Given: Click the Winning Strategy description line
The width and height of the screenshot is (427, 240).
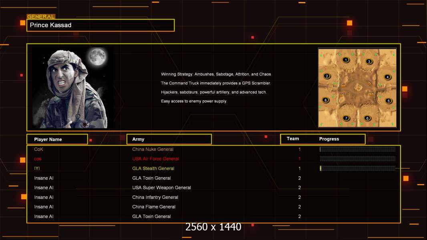Looking at the screenshot, I should 216,74.
